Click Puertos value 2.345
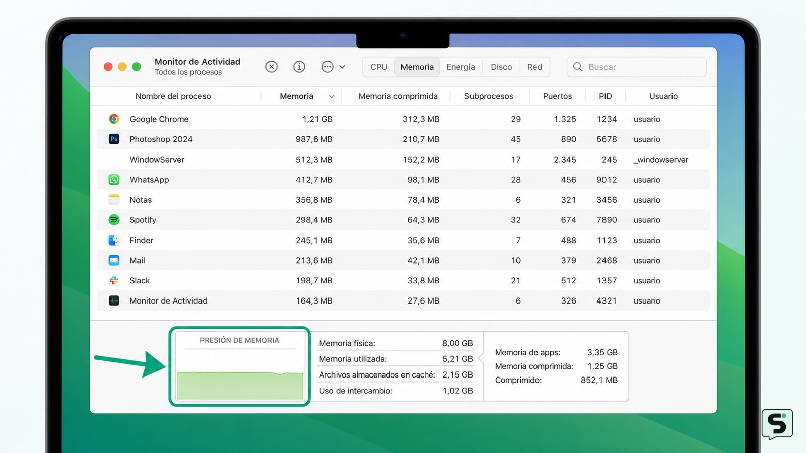Screen dimensions: 806x453 click(565, 160)
